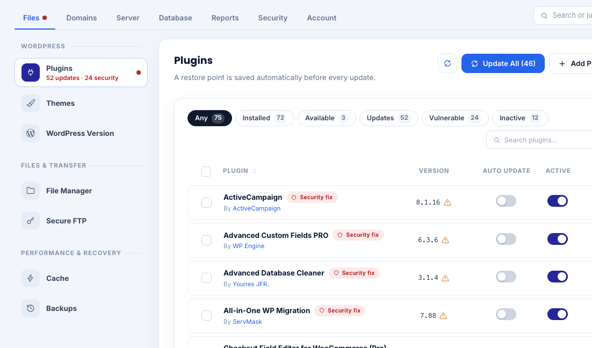Enable auto update for All-in-One WP Migration
This screenshot has width=592, height=348.
(x=506, y=314)
